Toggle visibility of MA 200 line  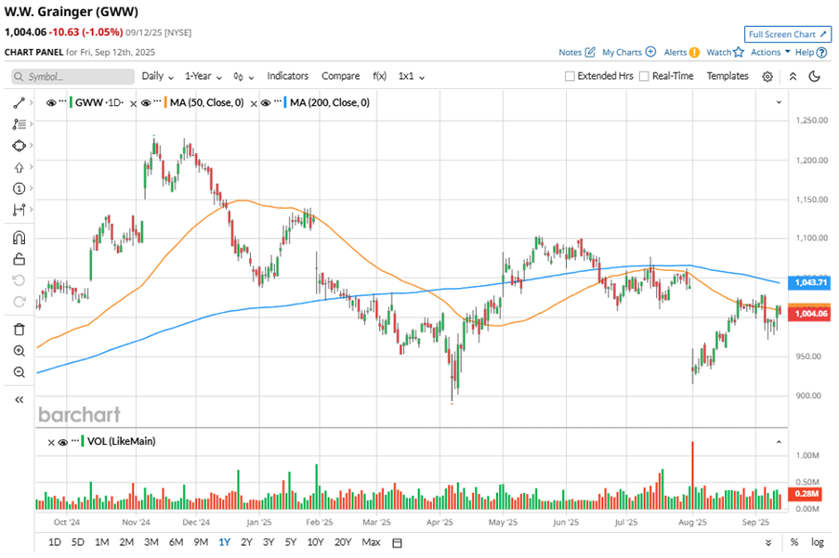[x=266, y=103]
